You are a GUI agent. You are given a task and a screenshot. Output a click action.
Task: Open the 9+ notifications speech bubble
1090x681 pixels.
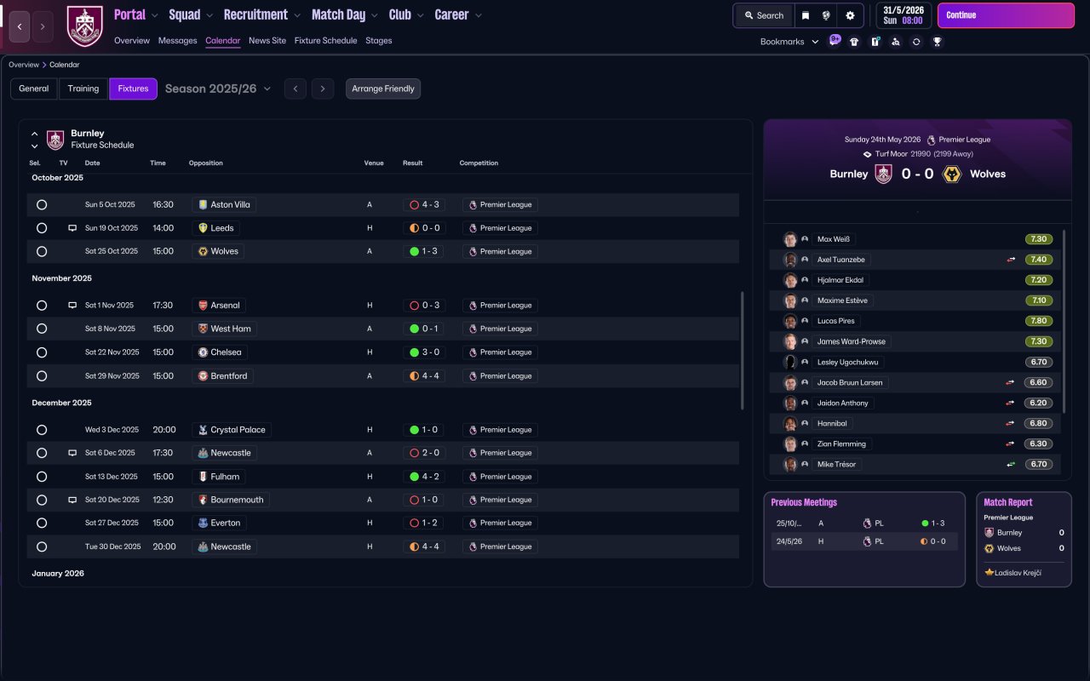point(835,41)
